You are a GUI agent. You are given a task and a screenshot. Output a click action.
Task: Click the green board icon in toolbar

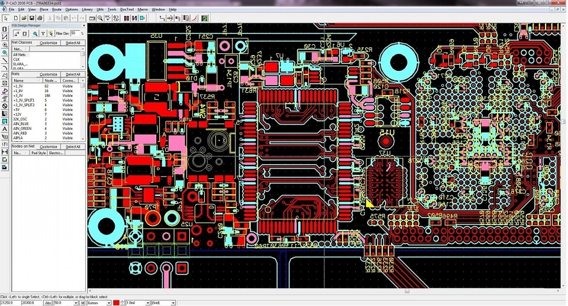pyautogui.click(x=205, y=18)
